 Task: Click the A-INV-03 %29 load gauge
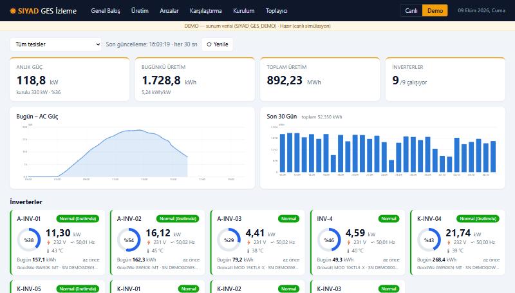[x=229, y=240]
